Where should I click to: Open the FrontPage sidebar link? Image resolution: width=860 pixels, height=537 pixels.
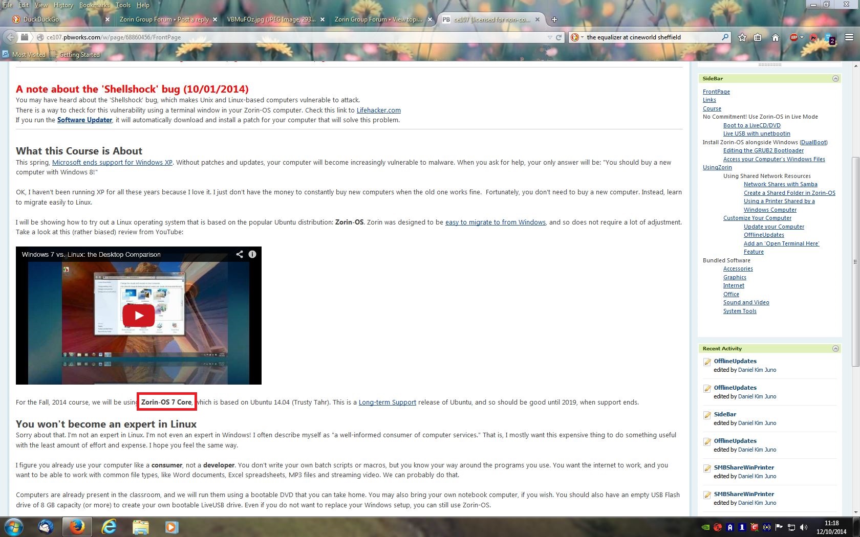click(x=716, y=92)
